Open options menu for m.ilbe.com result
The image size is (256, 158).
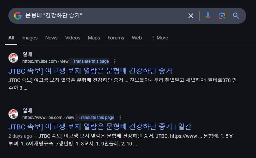point(115,61)
